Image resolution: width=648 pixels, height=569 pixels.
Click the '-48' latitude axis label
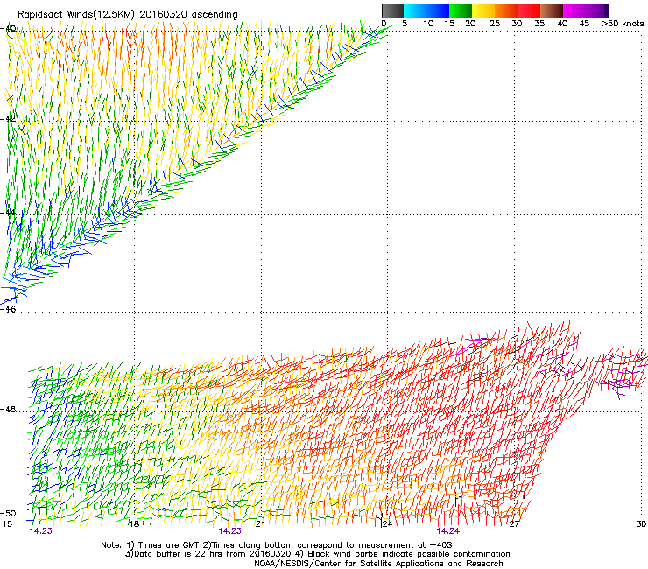(8, 409)
